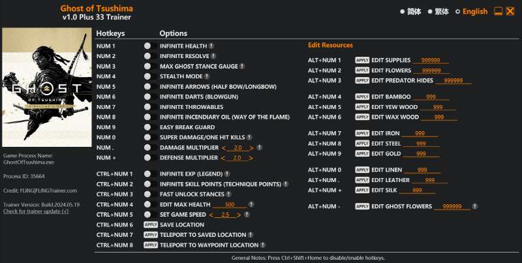This screenshot has width=522, height=263.
Task: Click info icon next to Edit Max Health
Action: [251, 204]
